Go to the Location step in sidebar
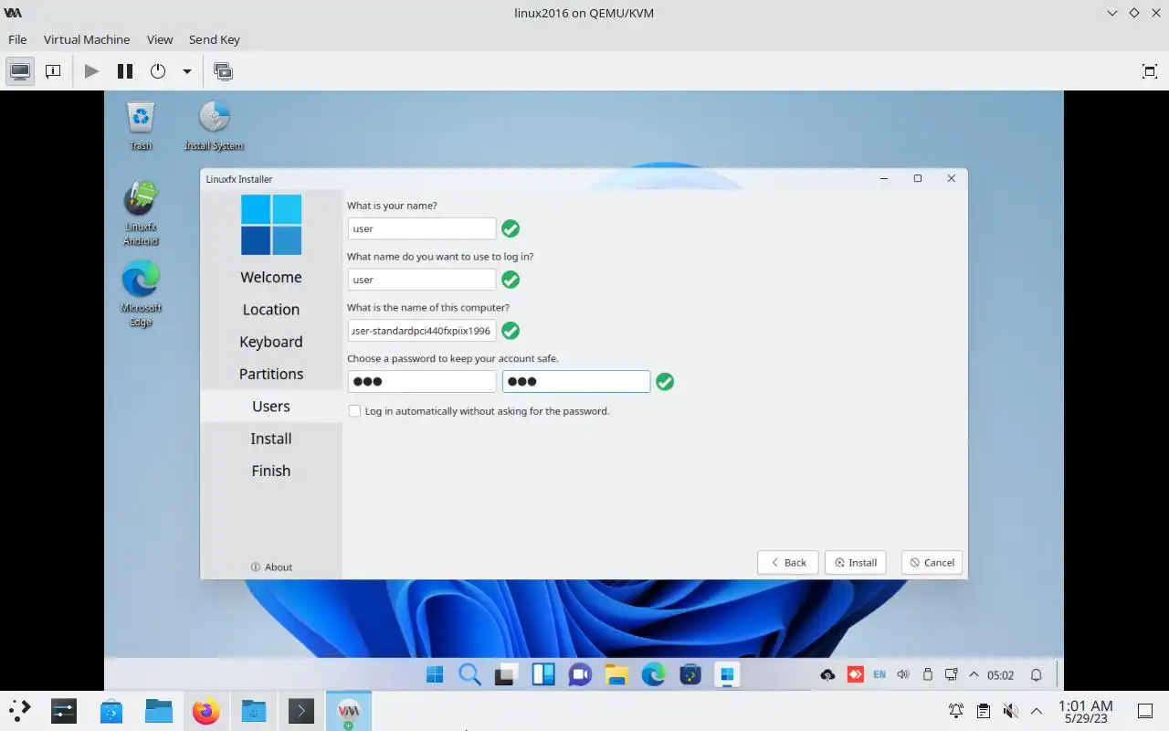Viewport: 1169px width, 731px height. pyautogui.click(x=271, y=310)
